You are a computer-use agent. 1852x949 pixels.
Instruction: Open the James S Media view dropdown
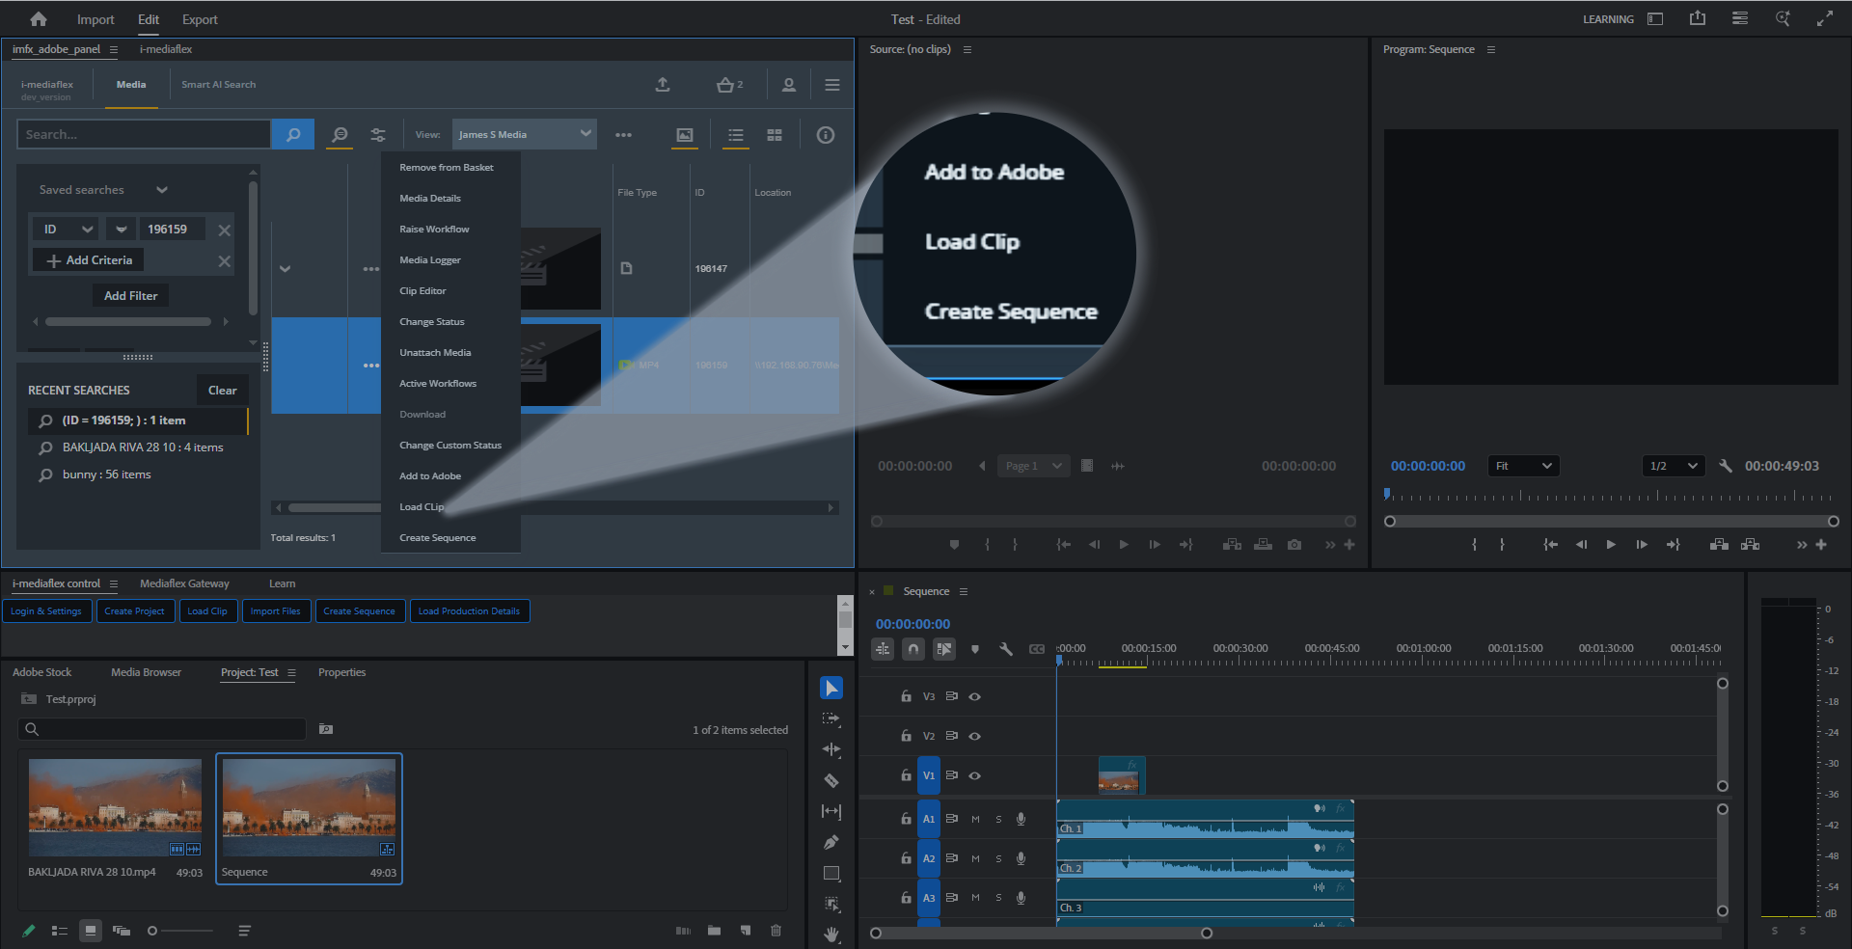524,134
